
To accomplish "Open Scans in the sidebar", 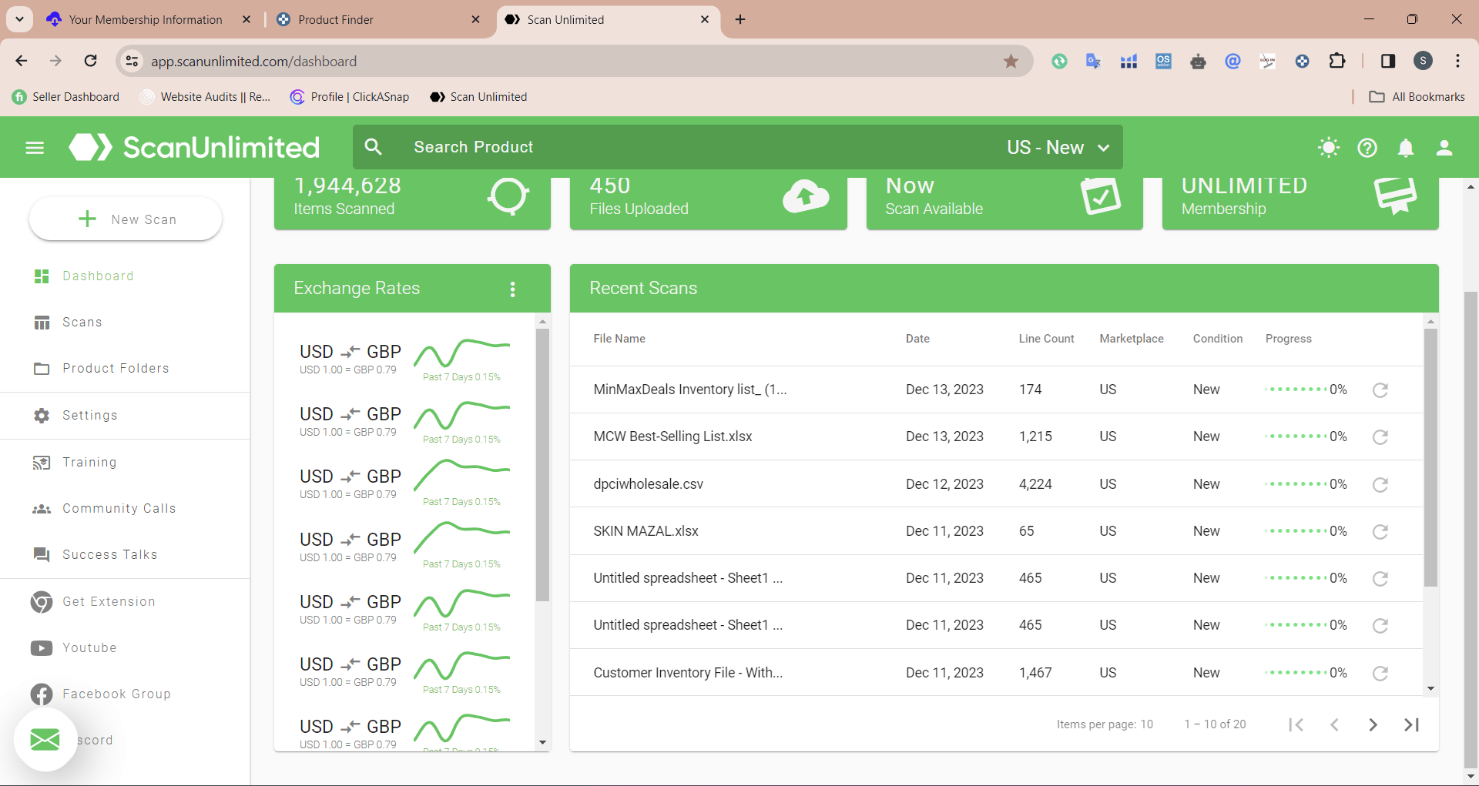I will [x=82, y=322].
